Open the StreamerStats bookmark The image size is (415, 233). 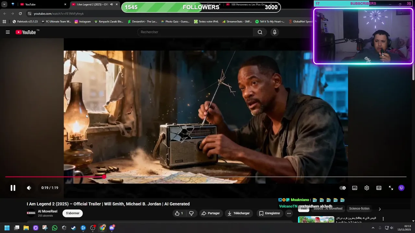[x=237, y=22]
